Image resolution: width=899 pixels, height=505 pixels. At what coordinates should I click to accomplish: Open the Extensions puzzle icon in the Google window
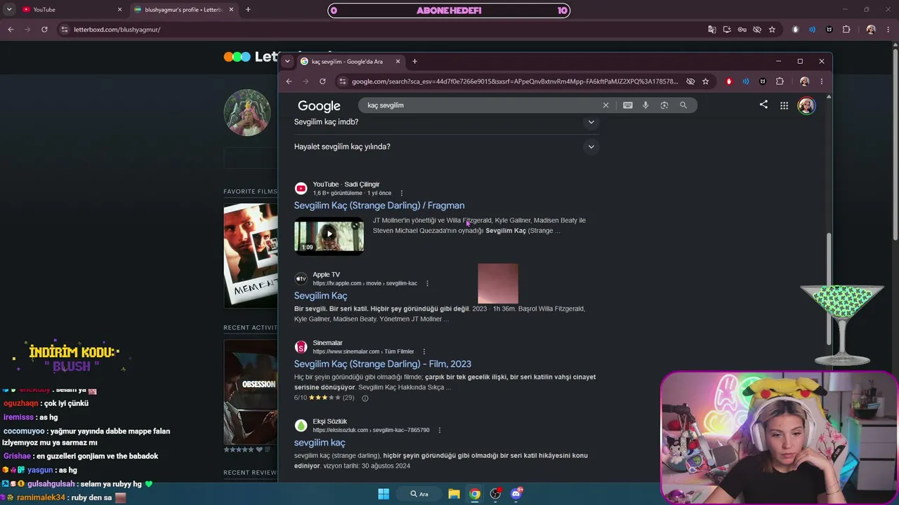click(780, 81)
